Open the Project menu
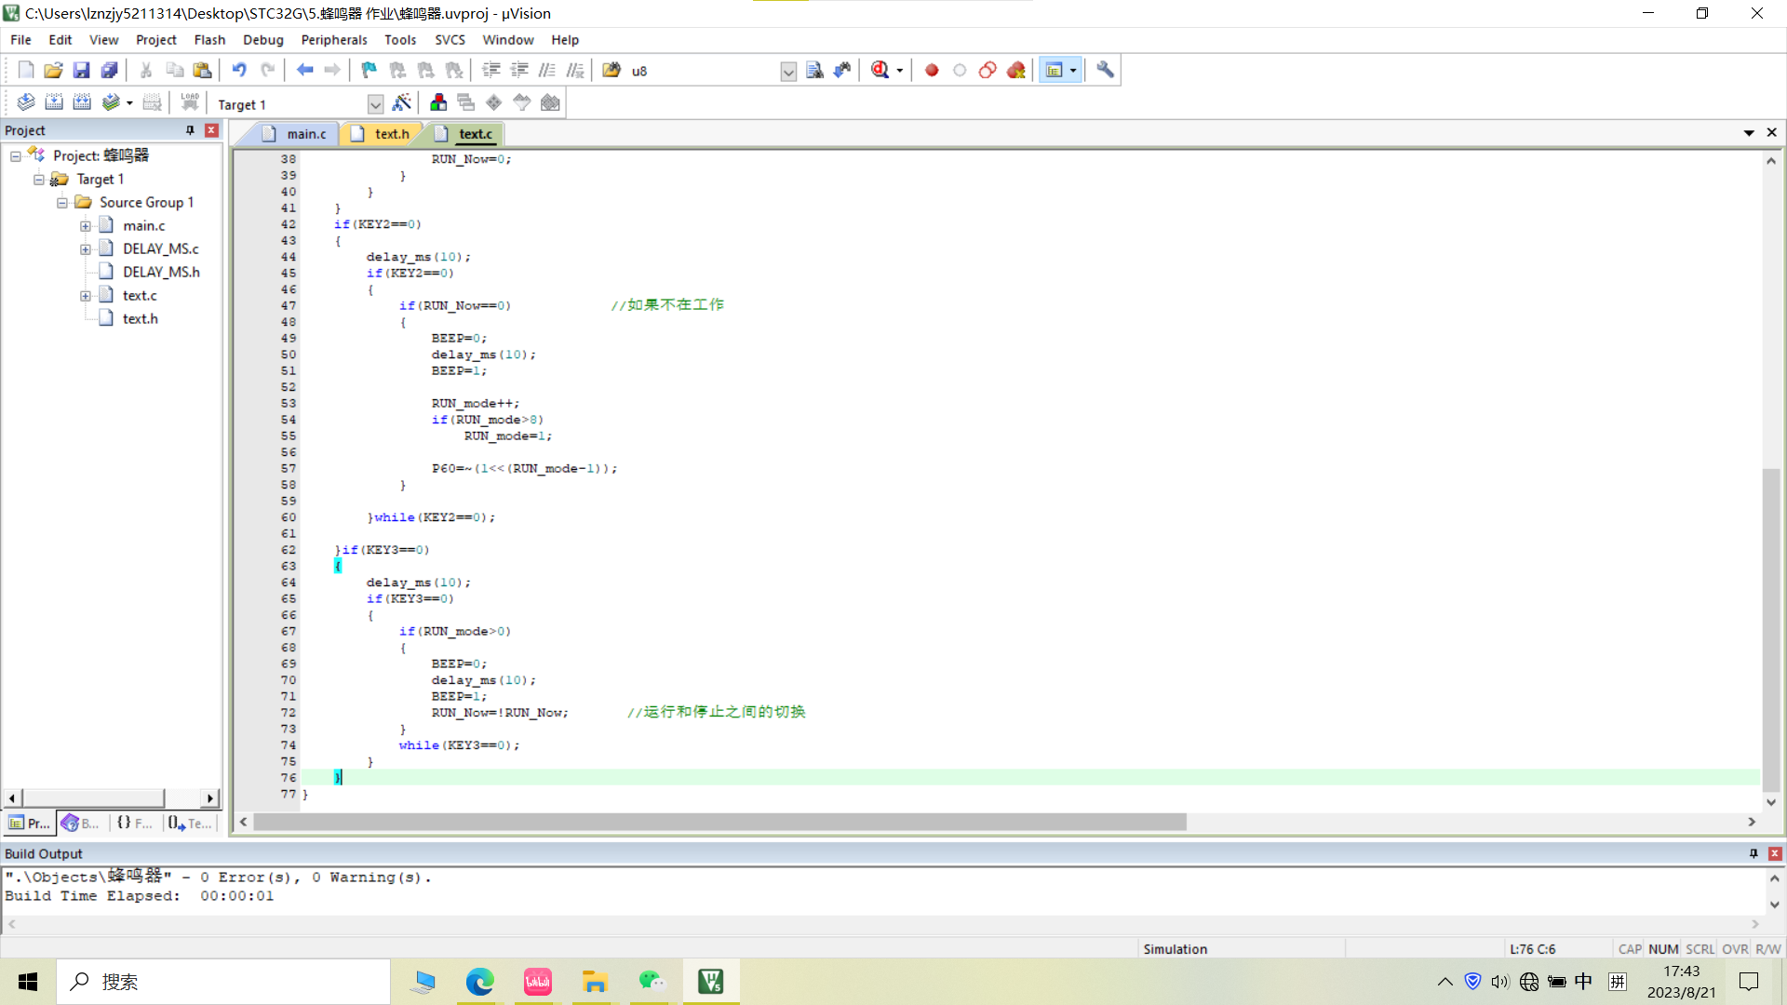This screenshot has width=1787, height=1005. 155,40
